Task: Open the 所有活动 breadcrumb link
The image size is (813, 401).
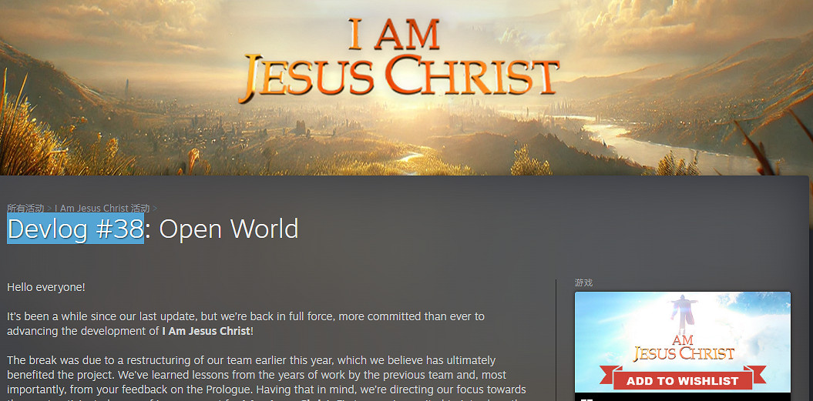Action: click(x=25, y=209)
